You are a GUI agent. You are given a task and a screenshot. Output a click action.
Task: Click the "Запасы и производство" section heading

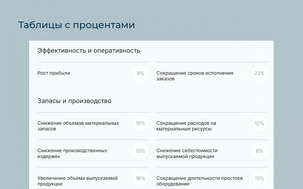click(x=74, y=101)
